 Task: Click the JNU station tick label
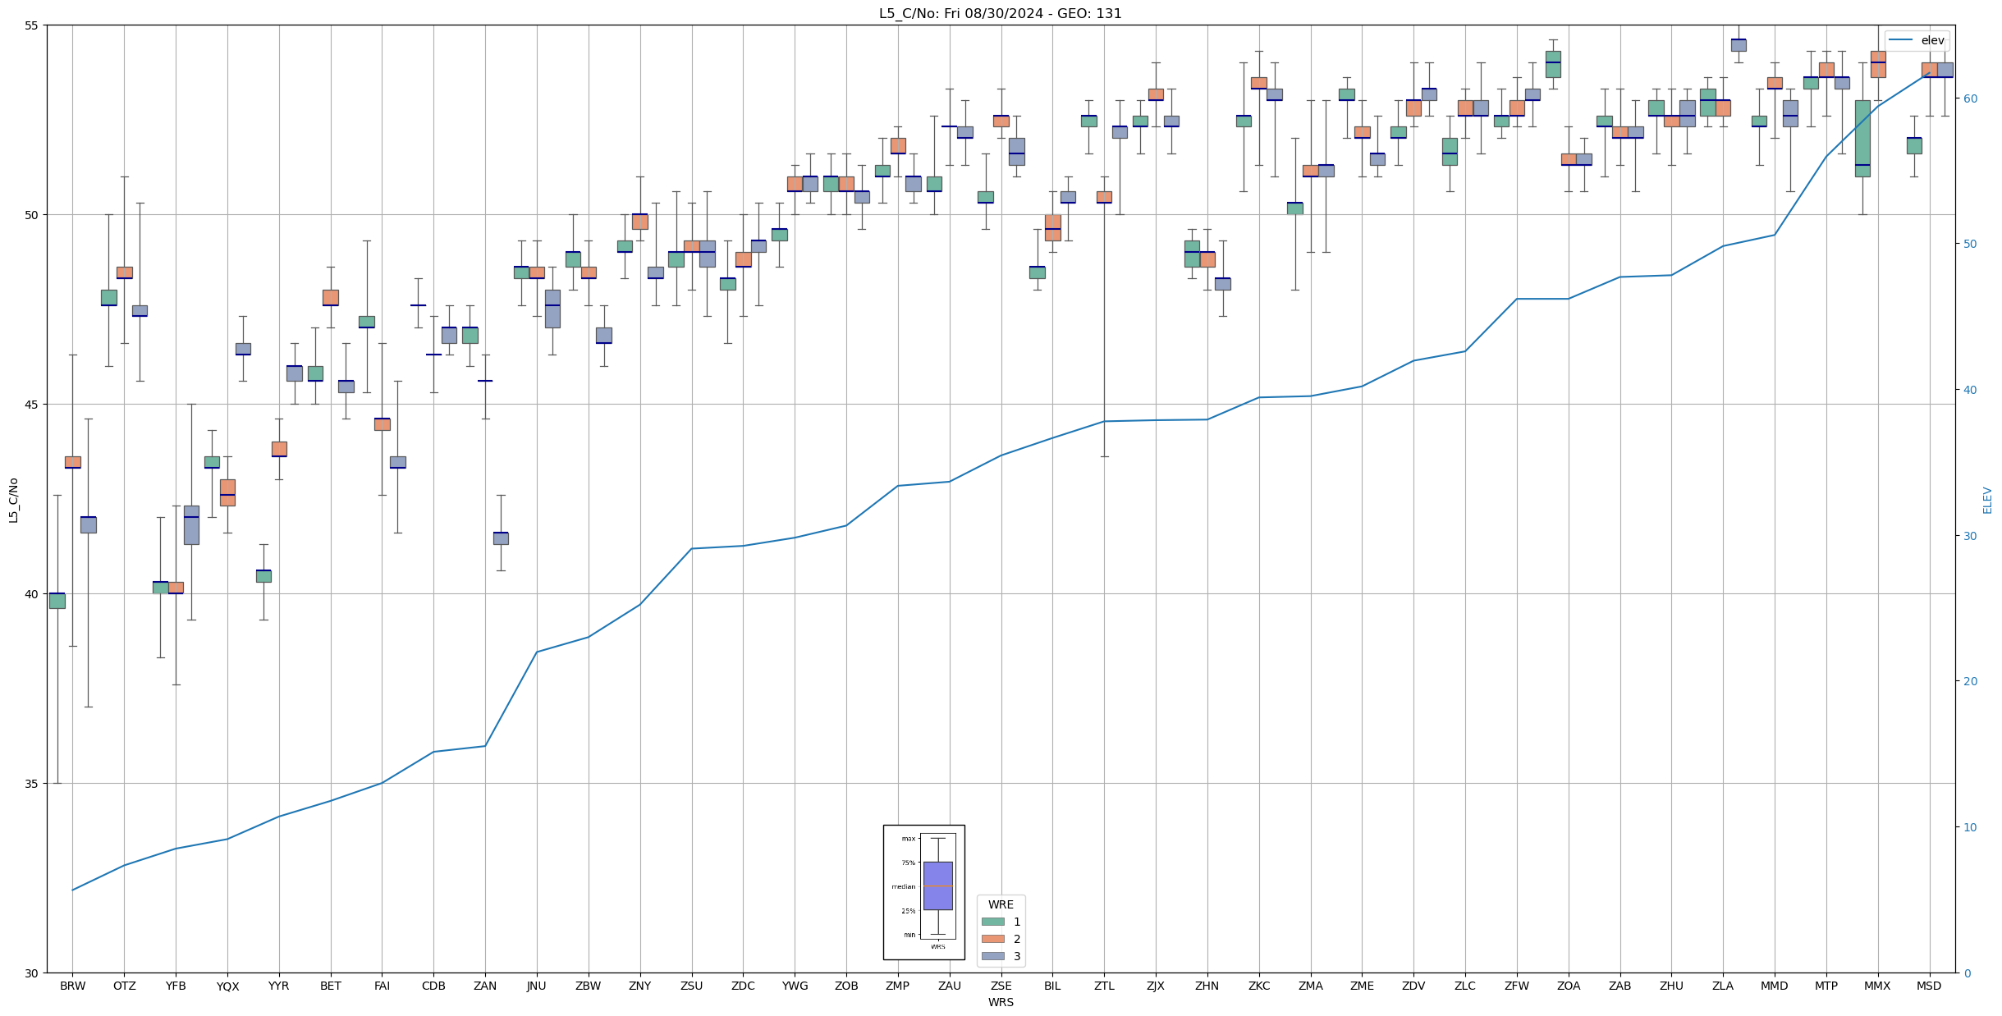536,986
